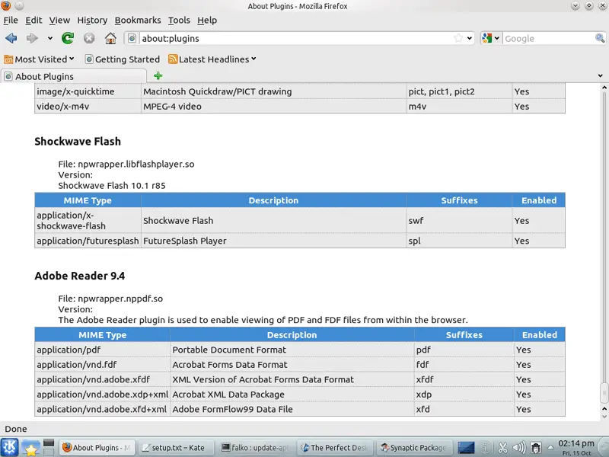Open the KDE Kickoff application launcher
The image size is (609, 457).
(10, 447)
